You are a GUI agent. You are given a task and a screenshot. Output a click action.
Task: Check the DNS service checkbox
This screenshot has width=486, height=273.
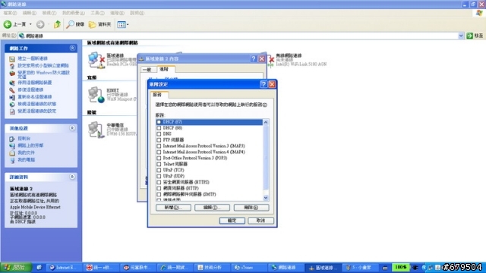159,134
